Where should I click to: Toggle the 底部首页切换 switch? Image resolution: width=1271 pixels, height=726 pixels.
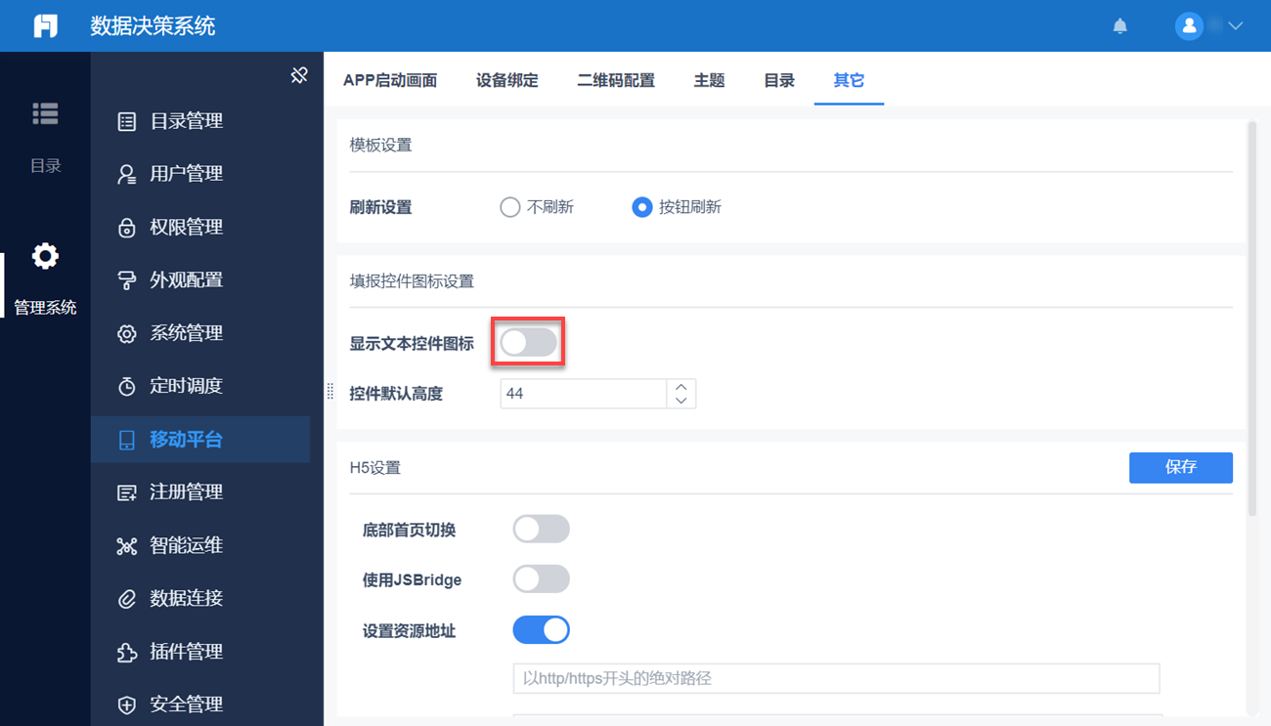click(541, 530)
